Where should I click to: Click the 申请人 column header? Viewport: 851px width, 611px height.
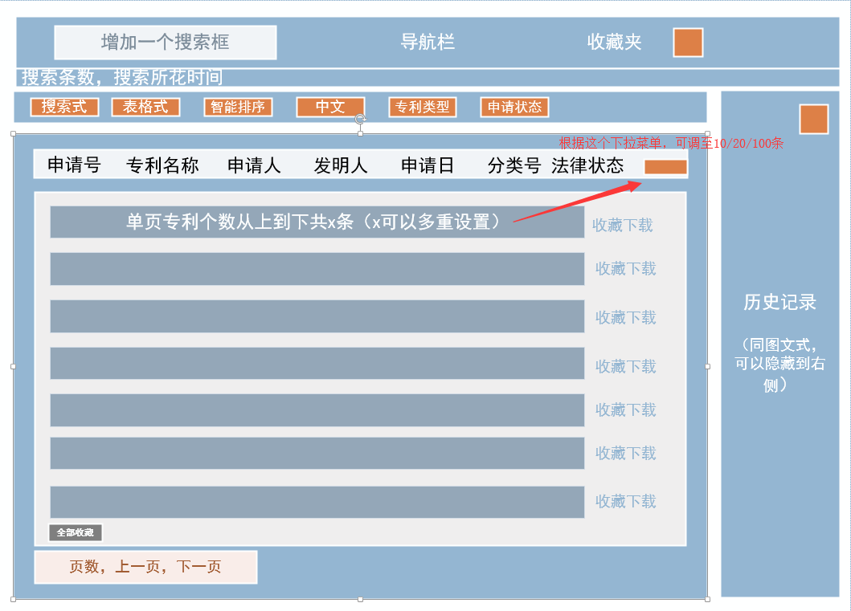click(254, 165)
